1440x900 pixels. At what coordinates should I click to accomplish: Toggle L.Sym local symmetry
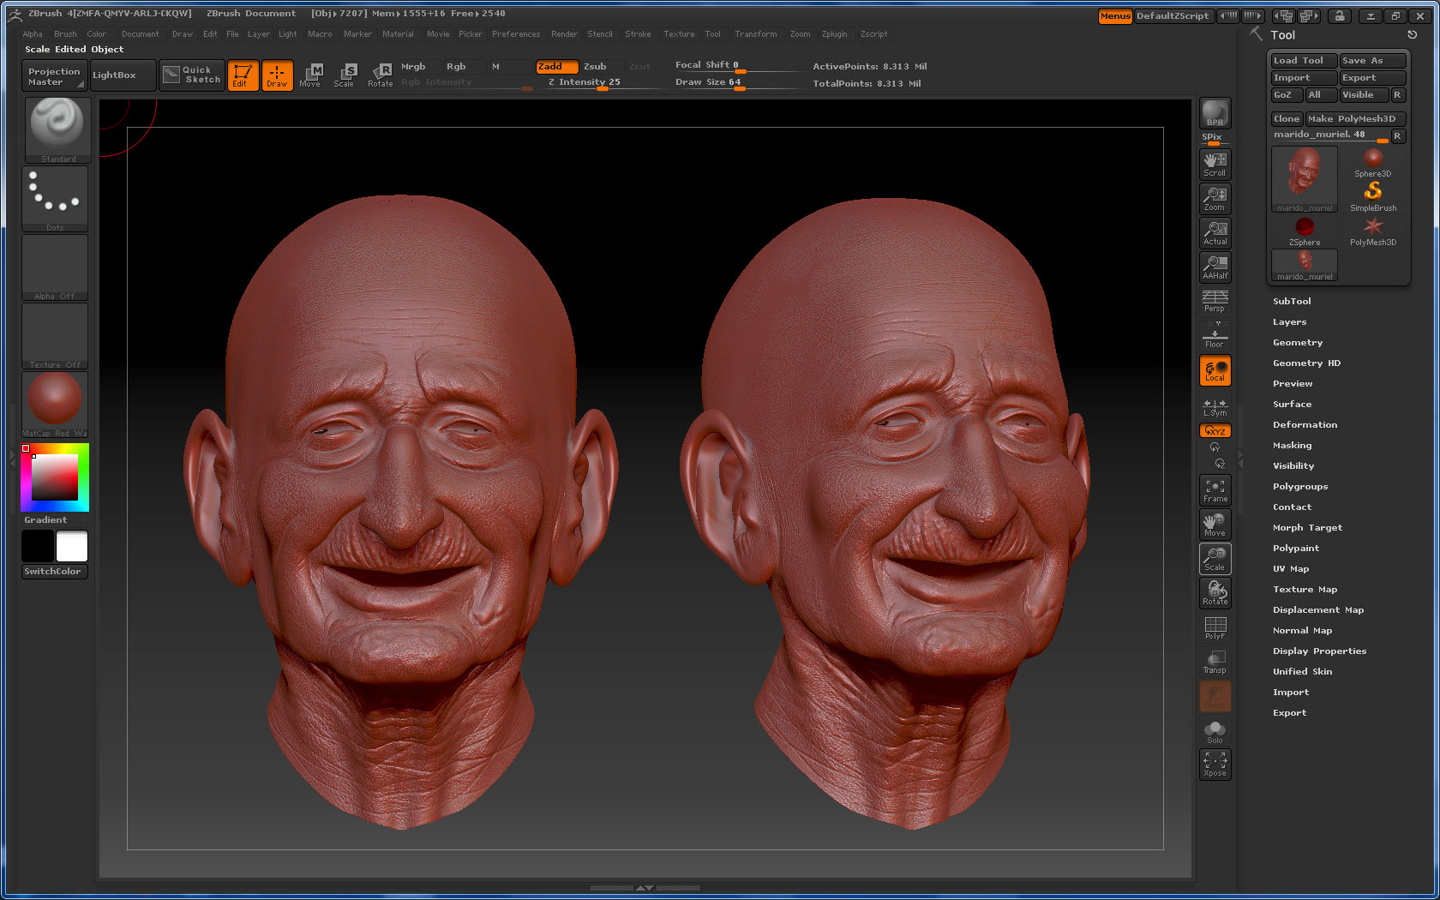coord(1215,408)
